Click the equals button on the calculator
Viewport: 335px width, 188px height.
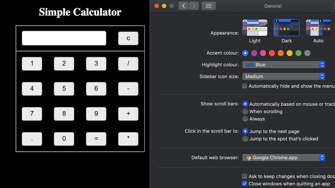point(96,139)
